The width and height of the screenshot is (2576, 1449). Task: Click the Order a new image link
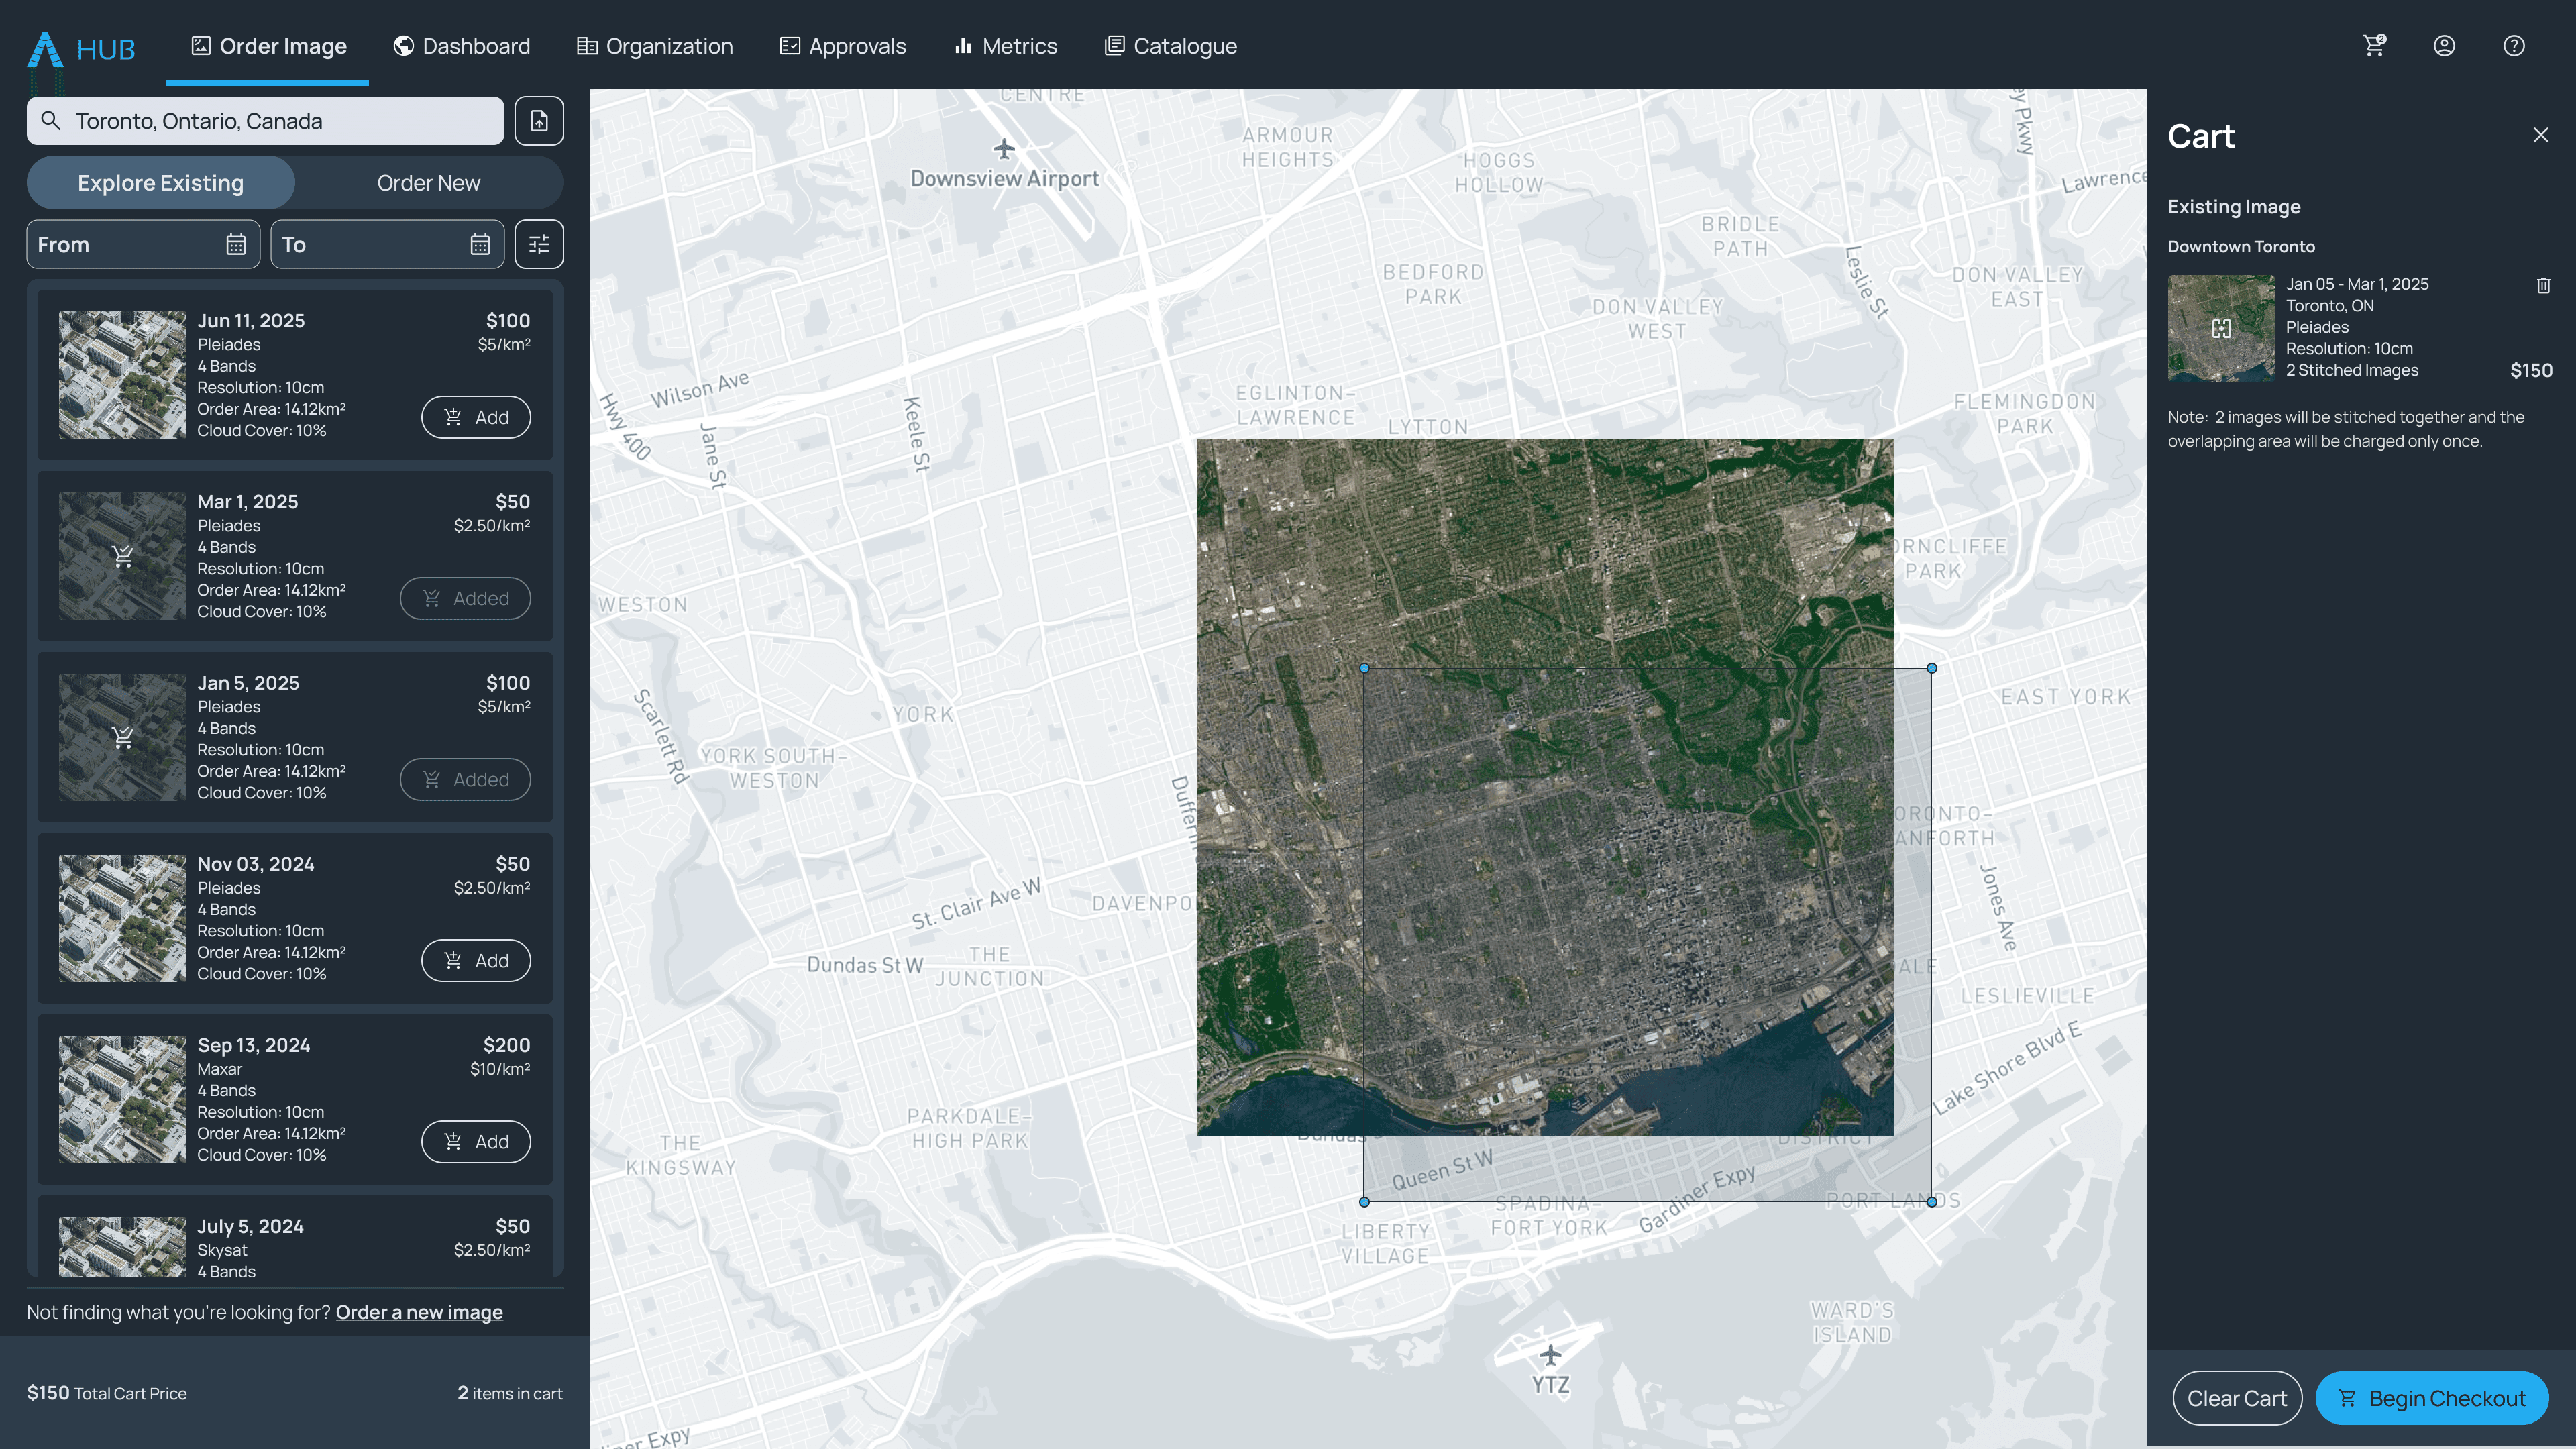pos(419,1312)
